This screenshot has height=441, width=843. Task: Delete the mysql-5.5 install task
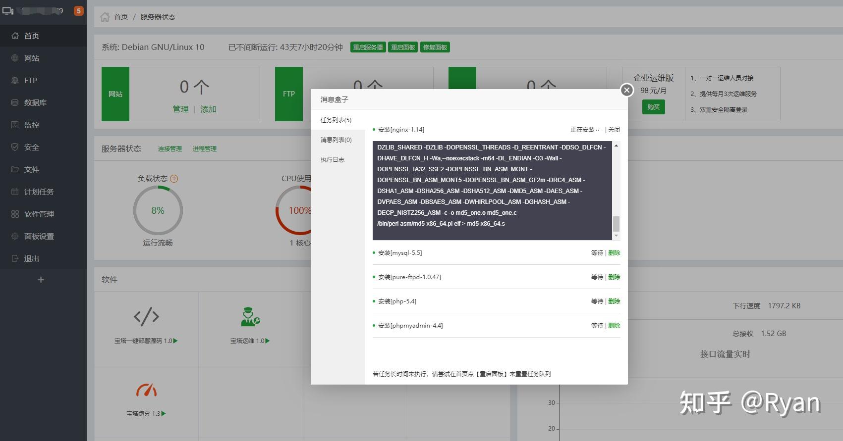tap(614, 253)
